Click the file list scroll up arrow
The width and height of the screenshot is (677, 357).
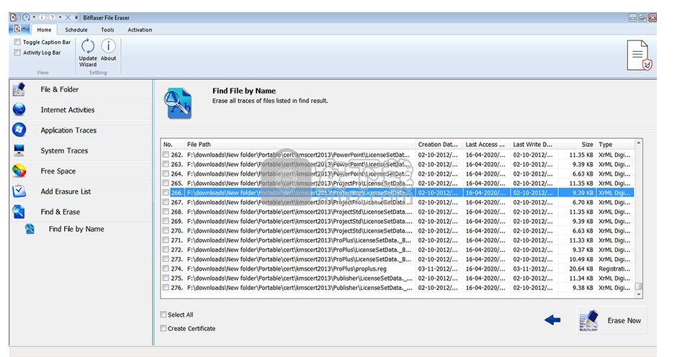tap(639, 143)
